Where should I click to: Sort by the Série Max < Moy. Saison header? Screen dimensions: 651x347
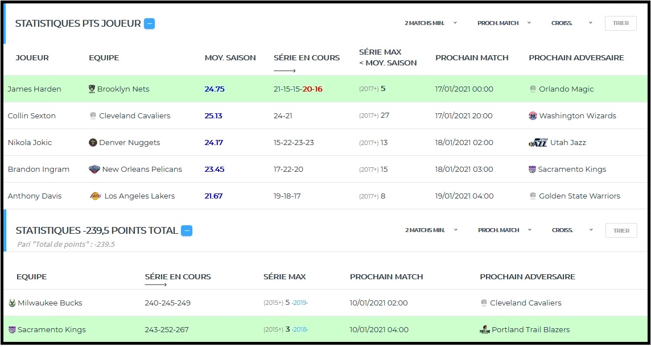click(x=388, y=57)
